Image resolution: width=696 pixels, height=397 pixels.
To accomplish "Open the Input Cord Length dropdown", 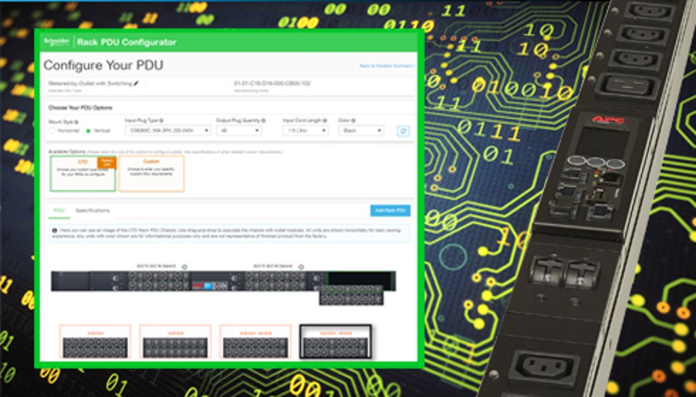I will coord(305,130).
